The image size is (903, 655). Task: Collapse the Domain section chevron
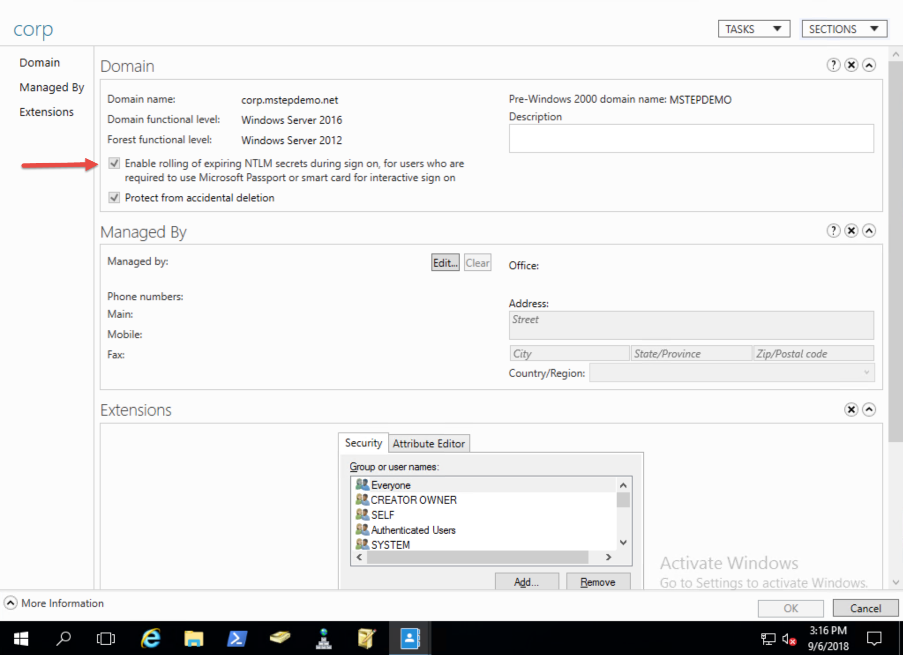[x=869, y=65]
